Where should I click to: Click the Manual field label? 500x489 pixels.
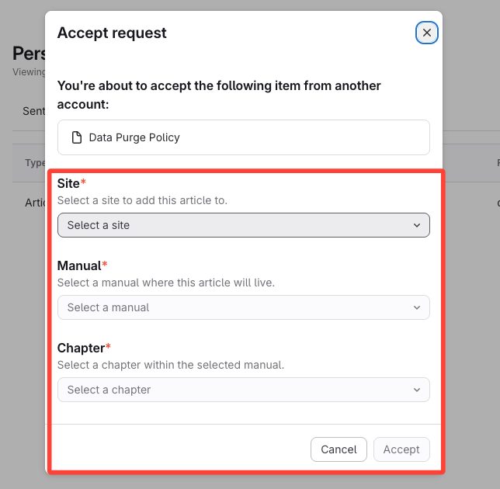78,265
